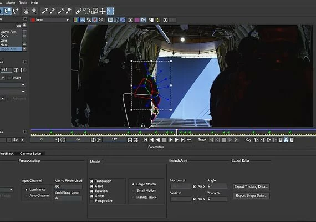Viewport: 316px width, 222px height.
Task: Click the zoom timeline to in/out icon
Action: point(130,140)
